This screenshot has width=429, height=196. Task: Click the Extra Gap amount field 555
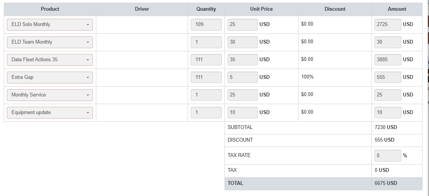(x=388, y=77)
